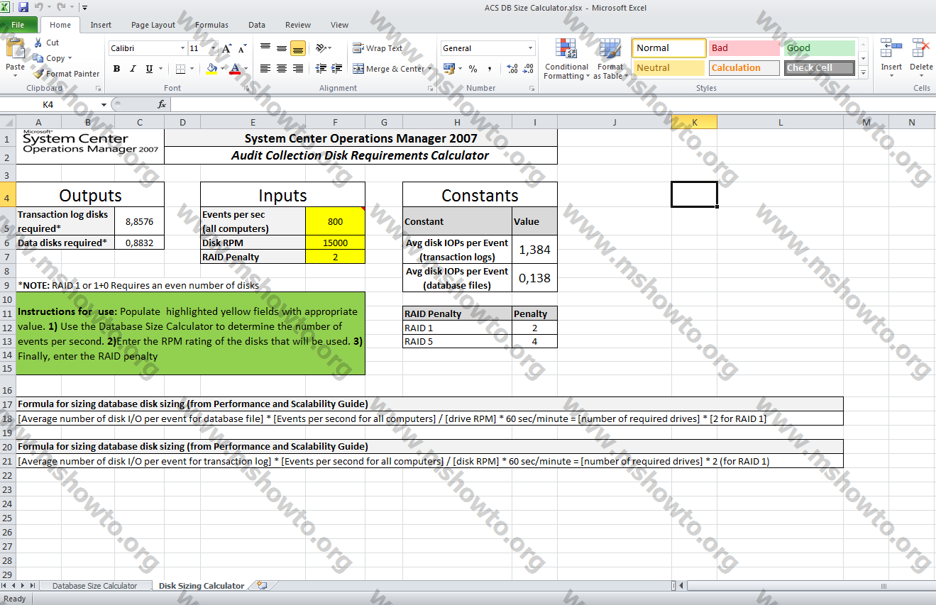936x605 pixels.
Task: Toggle Wrap Text
Action: pyautogui.click(x=378, y=48)
